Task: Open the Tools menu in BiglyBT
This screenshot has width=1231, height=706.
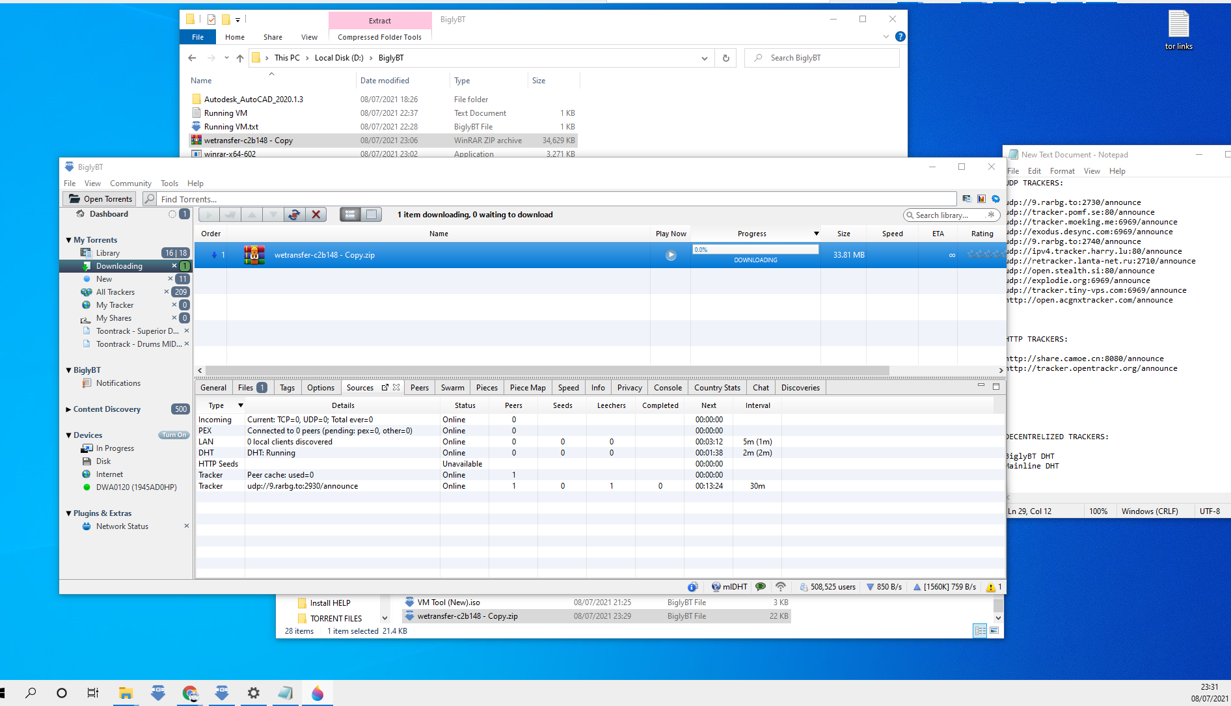Action: [169, 183]
